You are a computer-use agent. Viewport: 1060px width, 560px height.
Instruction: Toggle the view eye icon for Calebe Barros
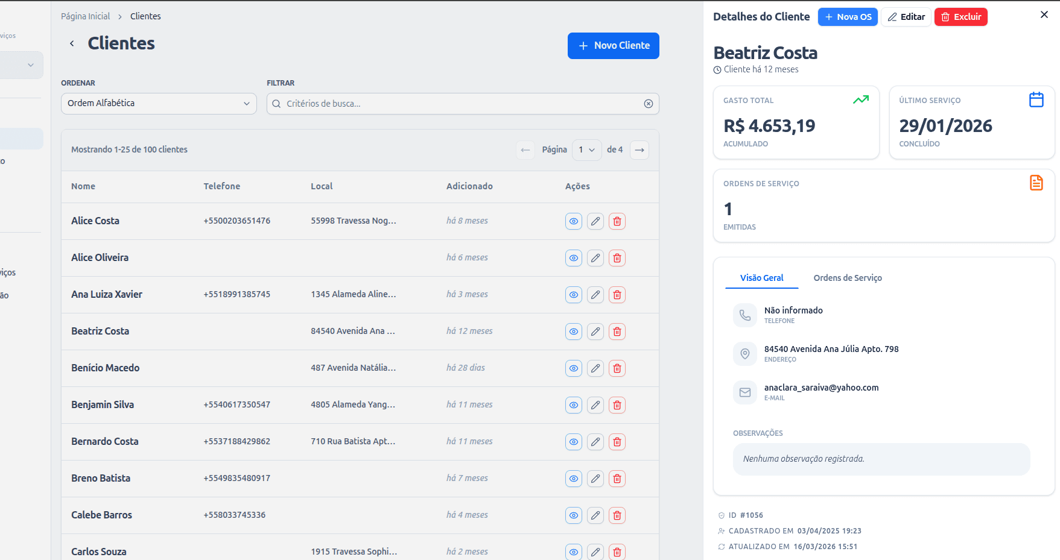pos(573,515)
